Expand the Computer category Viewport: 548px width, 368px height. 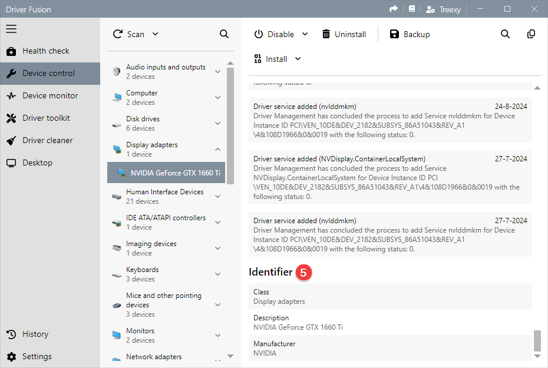(x=218, y=97)
